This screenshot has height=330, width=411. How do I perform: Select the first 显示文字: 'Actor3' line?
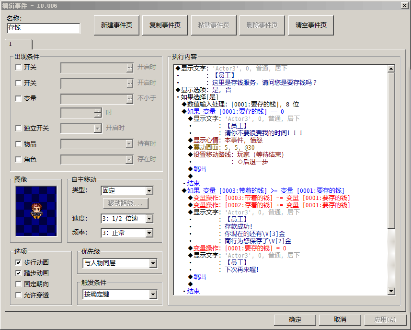pos(231,68)
